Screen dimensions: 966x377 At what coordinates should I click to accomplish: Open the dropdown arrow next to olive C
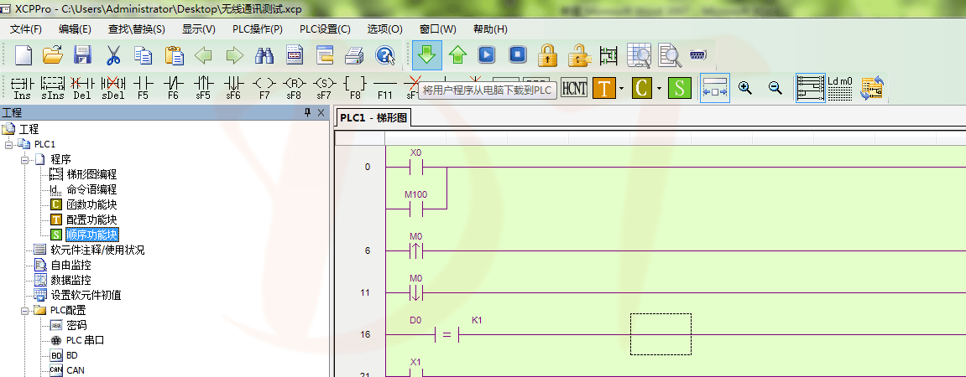coord(659,88)
